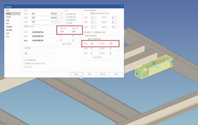This screenshot has height=125, width=198.
Task: Click the 确定 button
Action: point(76,74)
